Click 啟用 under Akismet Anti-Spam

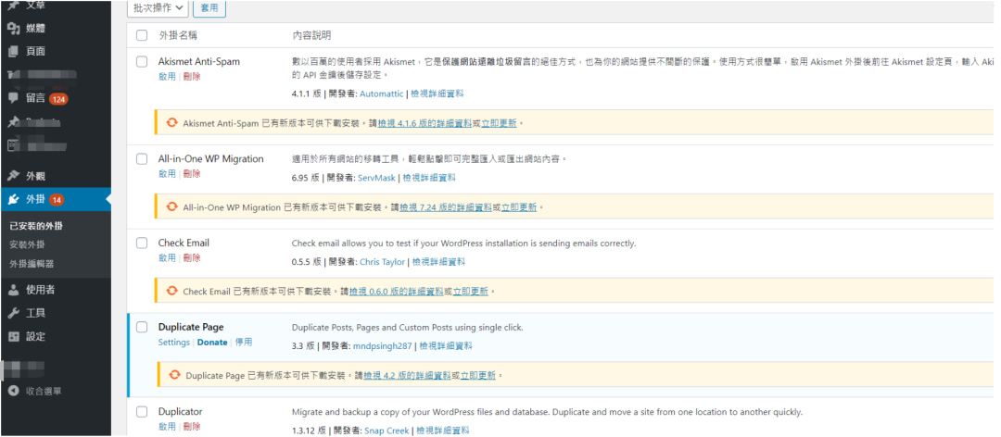point(167,77)
